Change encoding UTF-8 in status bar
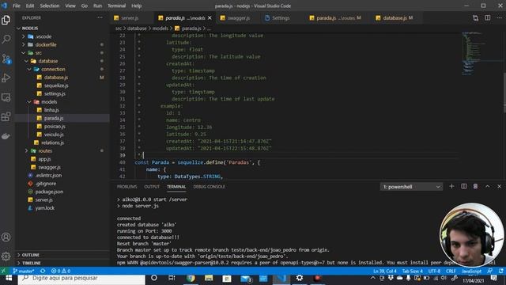The height and width of the screenshot is (285, 506). click(x=434, y=271)
